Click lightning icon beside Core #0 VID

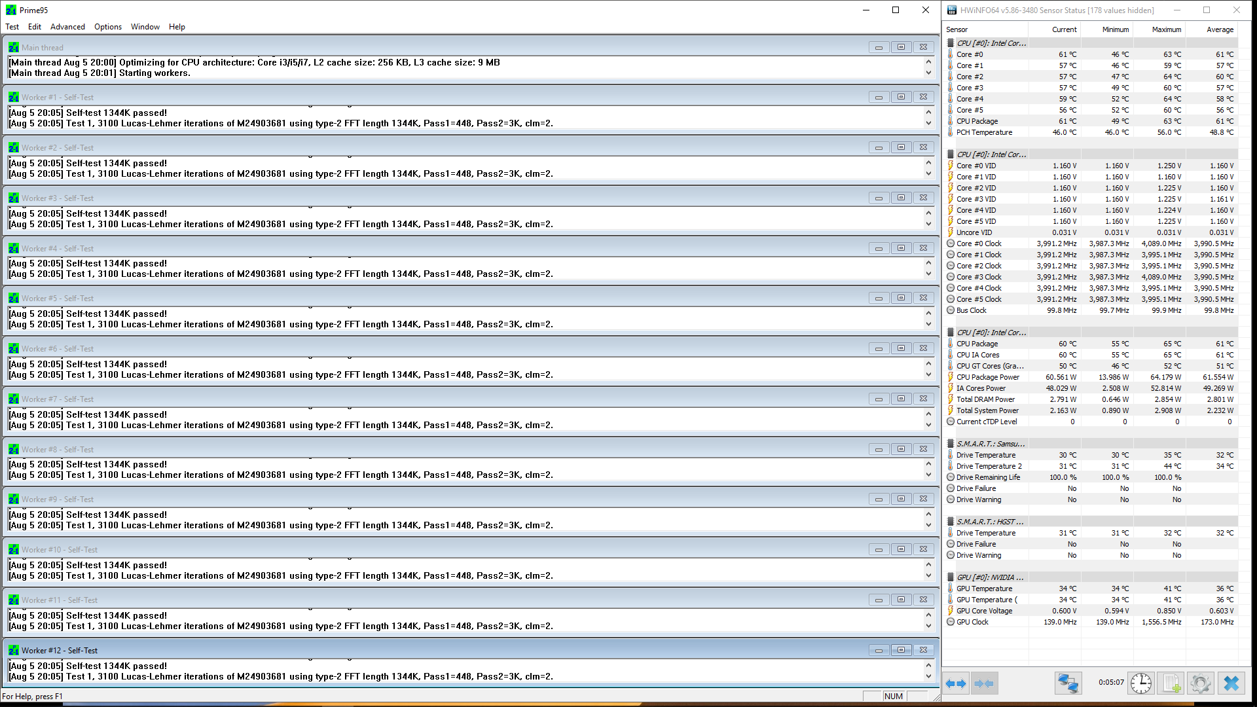click(x=951, y=166)
